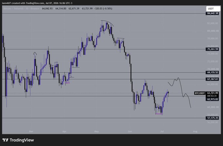Click the TradingView logo at bottom left
Viewport: 223px width, 146px height.
pyautogui.click(x=18, y=140)
